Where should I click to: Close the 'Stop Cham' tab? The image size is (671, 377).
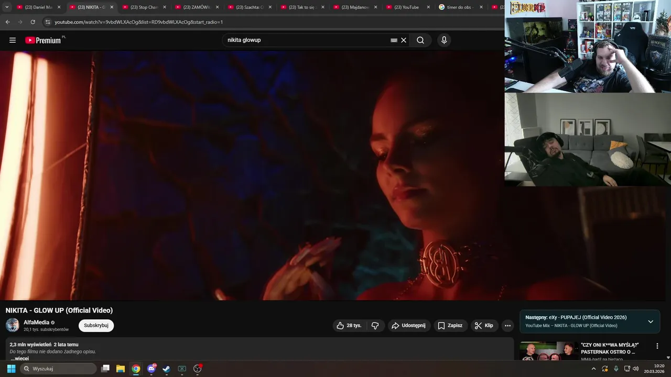coord(165,7)
